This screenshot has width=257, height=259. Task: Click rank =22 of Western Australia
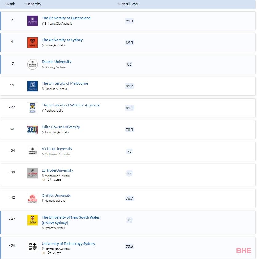coord(12,107)
